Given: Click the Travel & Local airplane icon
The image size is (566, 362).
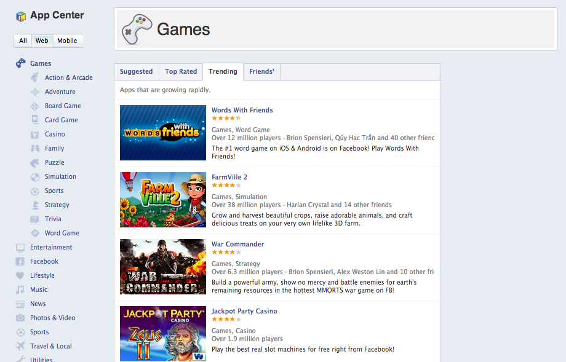Looking at the screenshot, I should [x=20, y=346].
